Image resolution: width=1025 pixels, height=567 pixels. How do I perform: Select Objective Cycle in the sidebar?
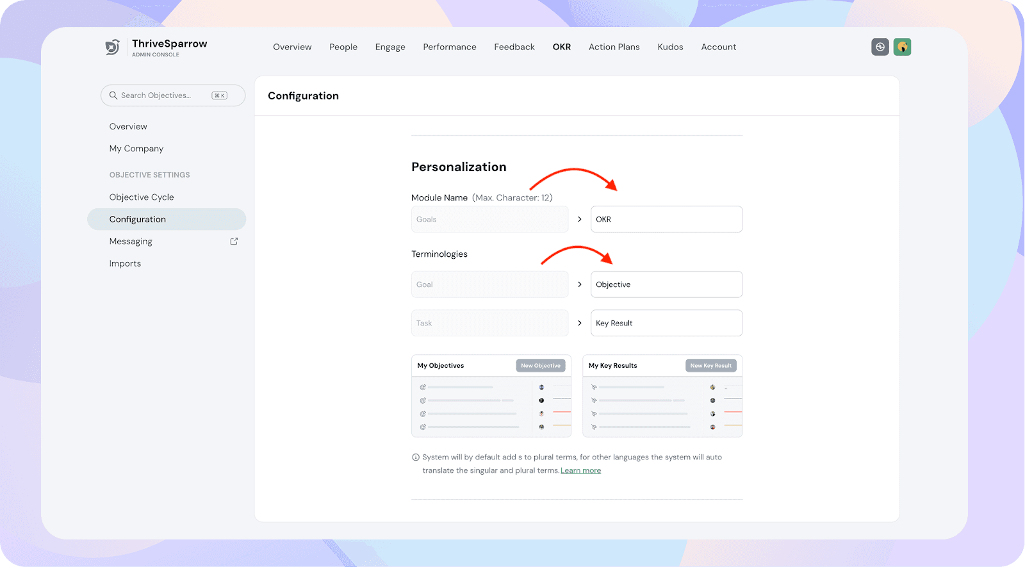(142, 197)
